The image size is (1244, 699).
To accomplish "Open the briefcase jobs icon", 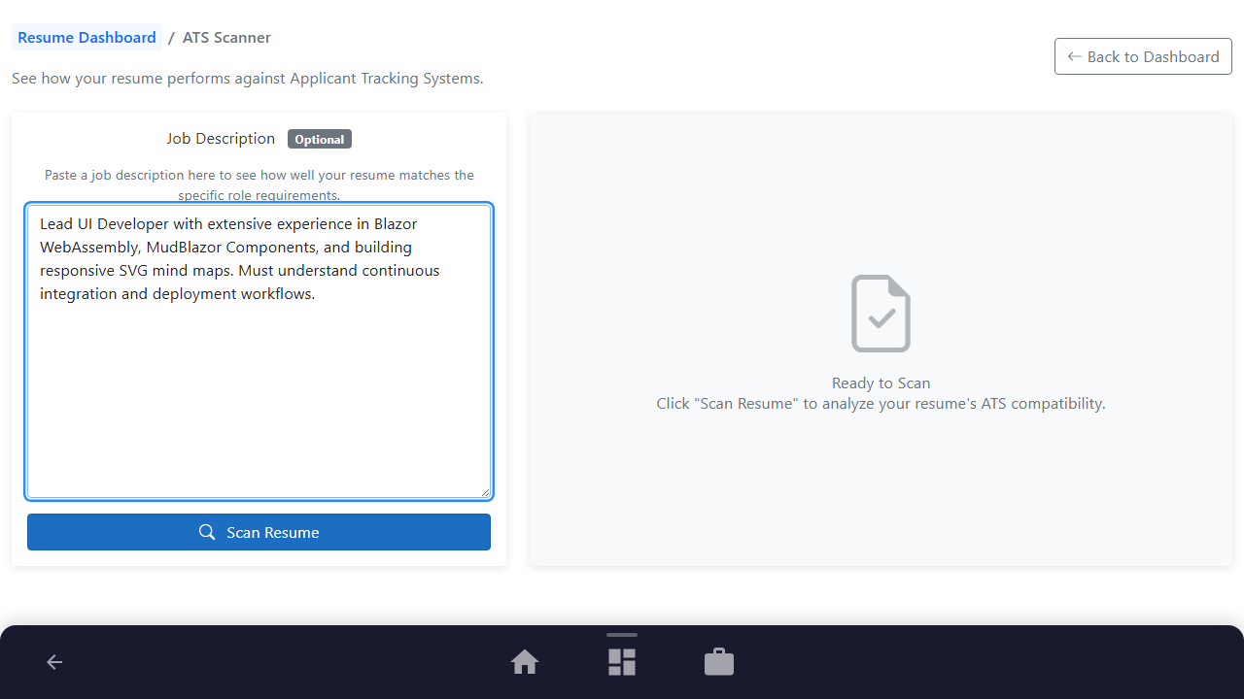I will click(x=719, y=662).
